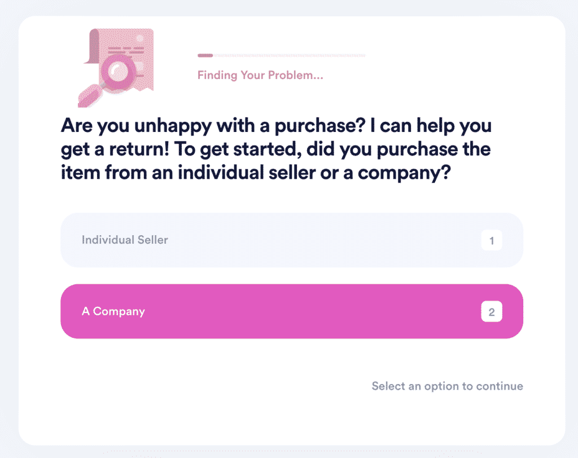Click the light gray Individual Seller option body
Image resolution: width=578 pixels, height=458 pixels.
pos(226,240)
